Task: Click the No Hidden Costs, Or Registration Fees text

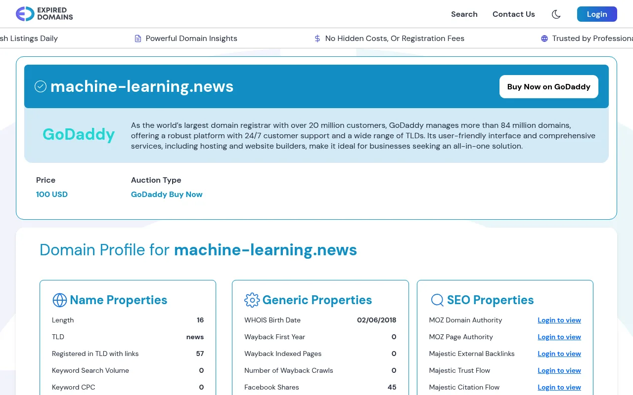Action: [x=395, y=39]
